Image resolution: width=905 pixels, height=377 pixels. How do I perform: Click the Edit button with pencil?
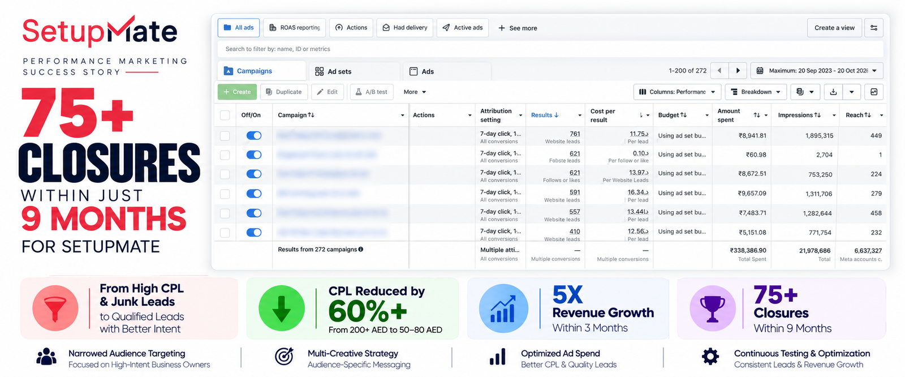tap(327, 92)
